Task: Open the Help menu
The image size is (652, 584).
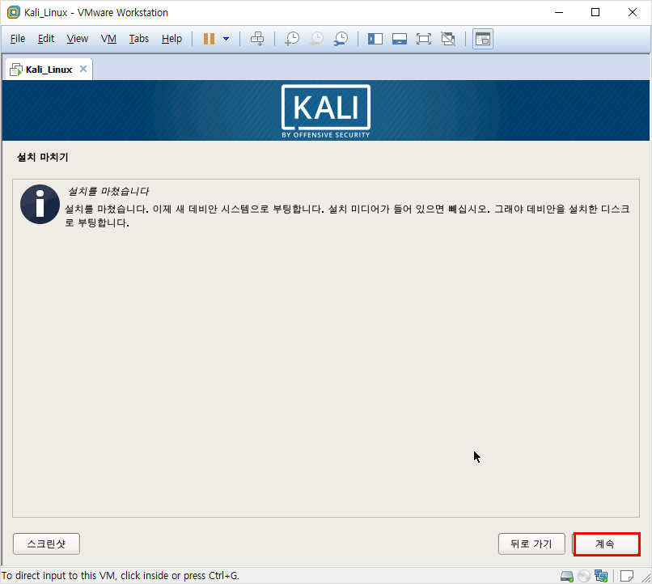Action: pos(171,39)
